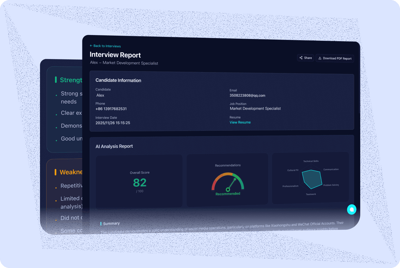Click the Overall Score 82 display
This screenshot has height=268, width=400.
coord(140,183)
